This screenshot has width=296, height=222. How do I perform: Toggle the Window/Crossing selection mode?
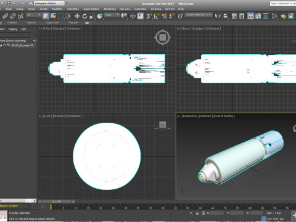68,16
